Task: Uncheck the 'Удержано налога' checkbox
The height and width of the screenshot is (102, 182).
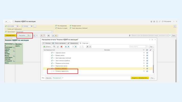Action: (x=52, y=53)
